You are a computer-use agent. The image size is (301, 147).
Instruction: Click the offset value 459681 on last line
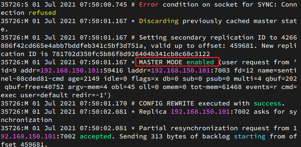tap(32, 144)
